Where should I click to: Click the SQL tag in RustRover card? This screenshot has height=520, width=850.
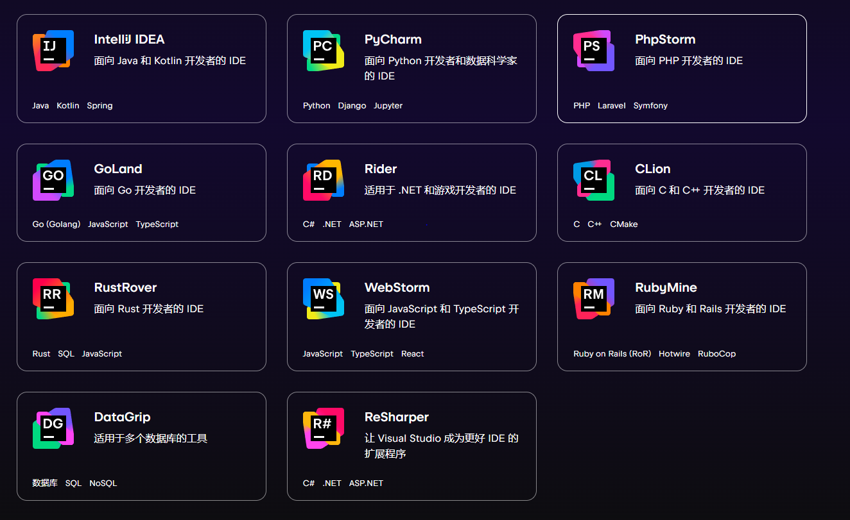click(x=66, y=354)
